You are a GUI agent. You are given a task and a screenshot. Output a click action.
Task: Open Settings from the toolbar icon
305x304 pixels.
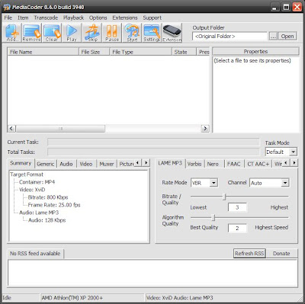click(x=152, y=33)
